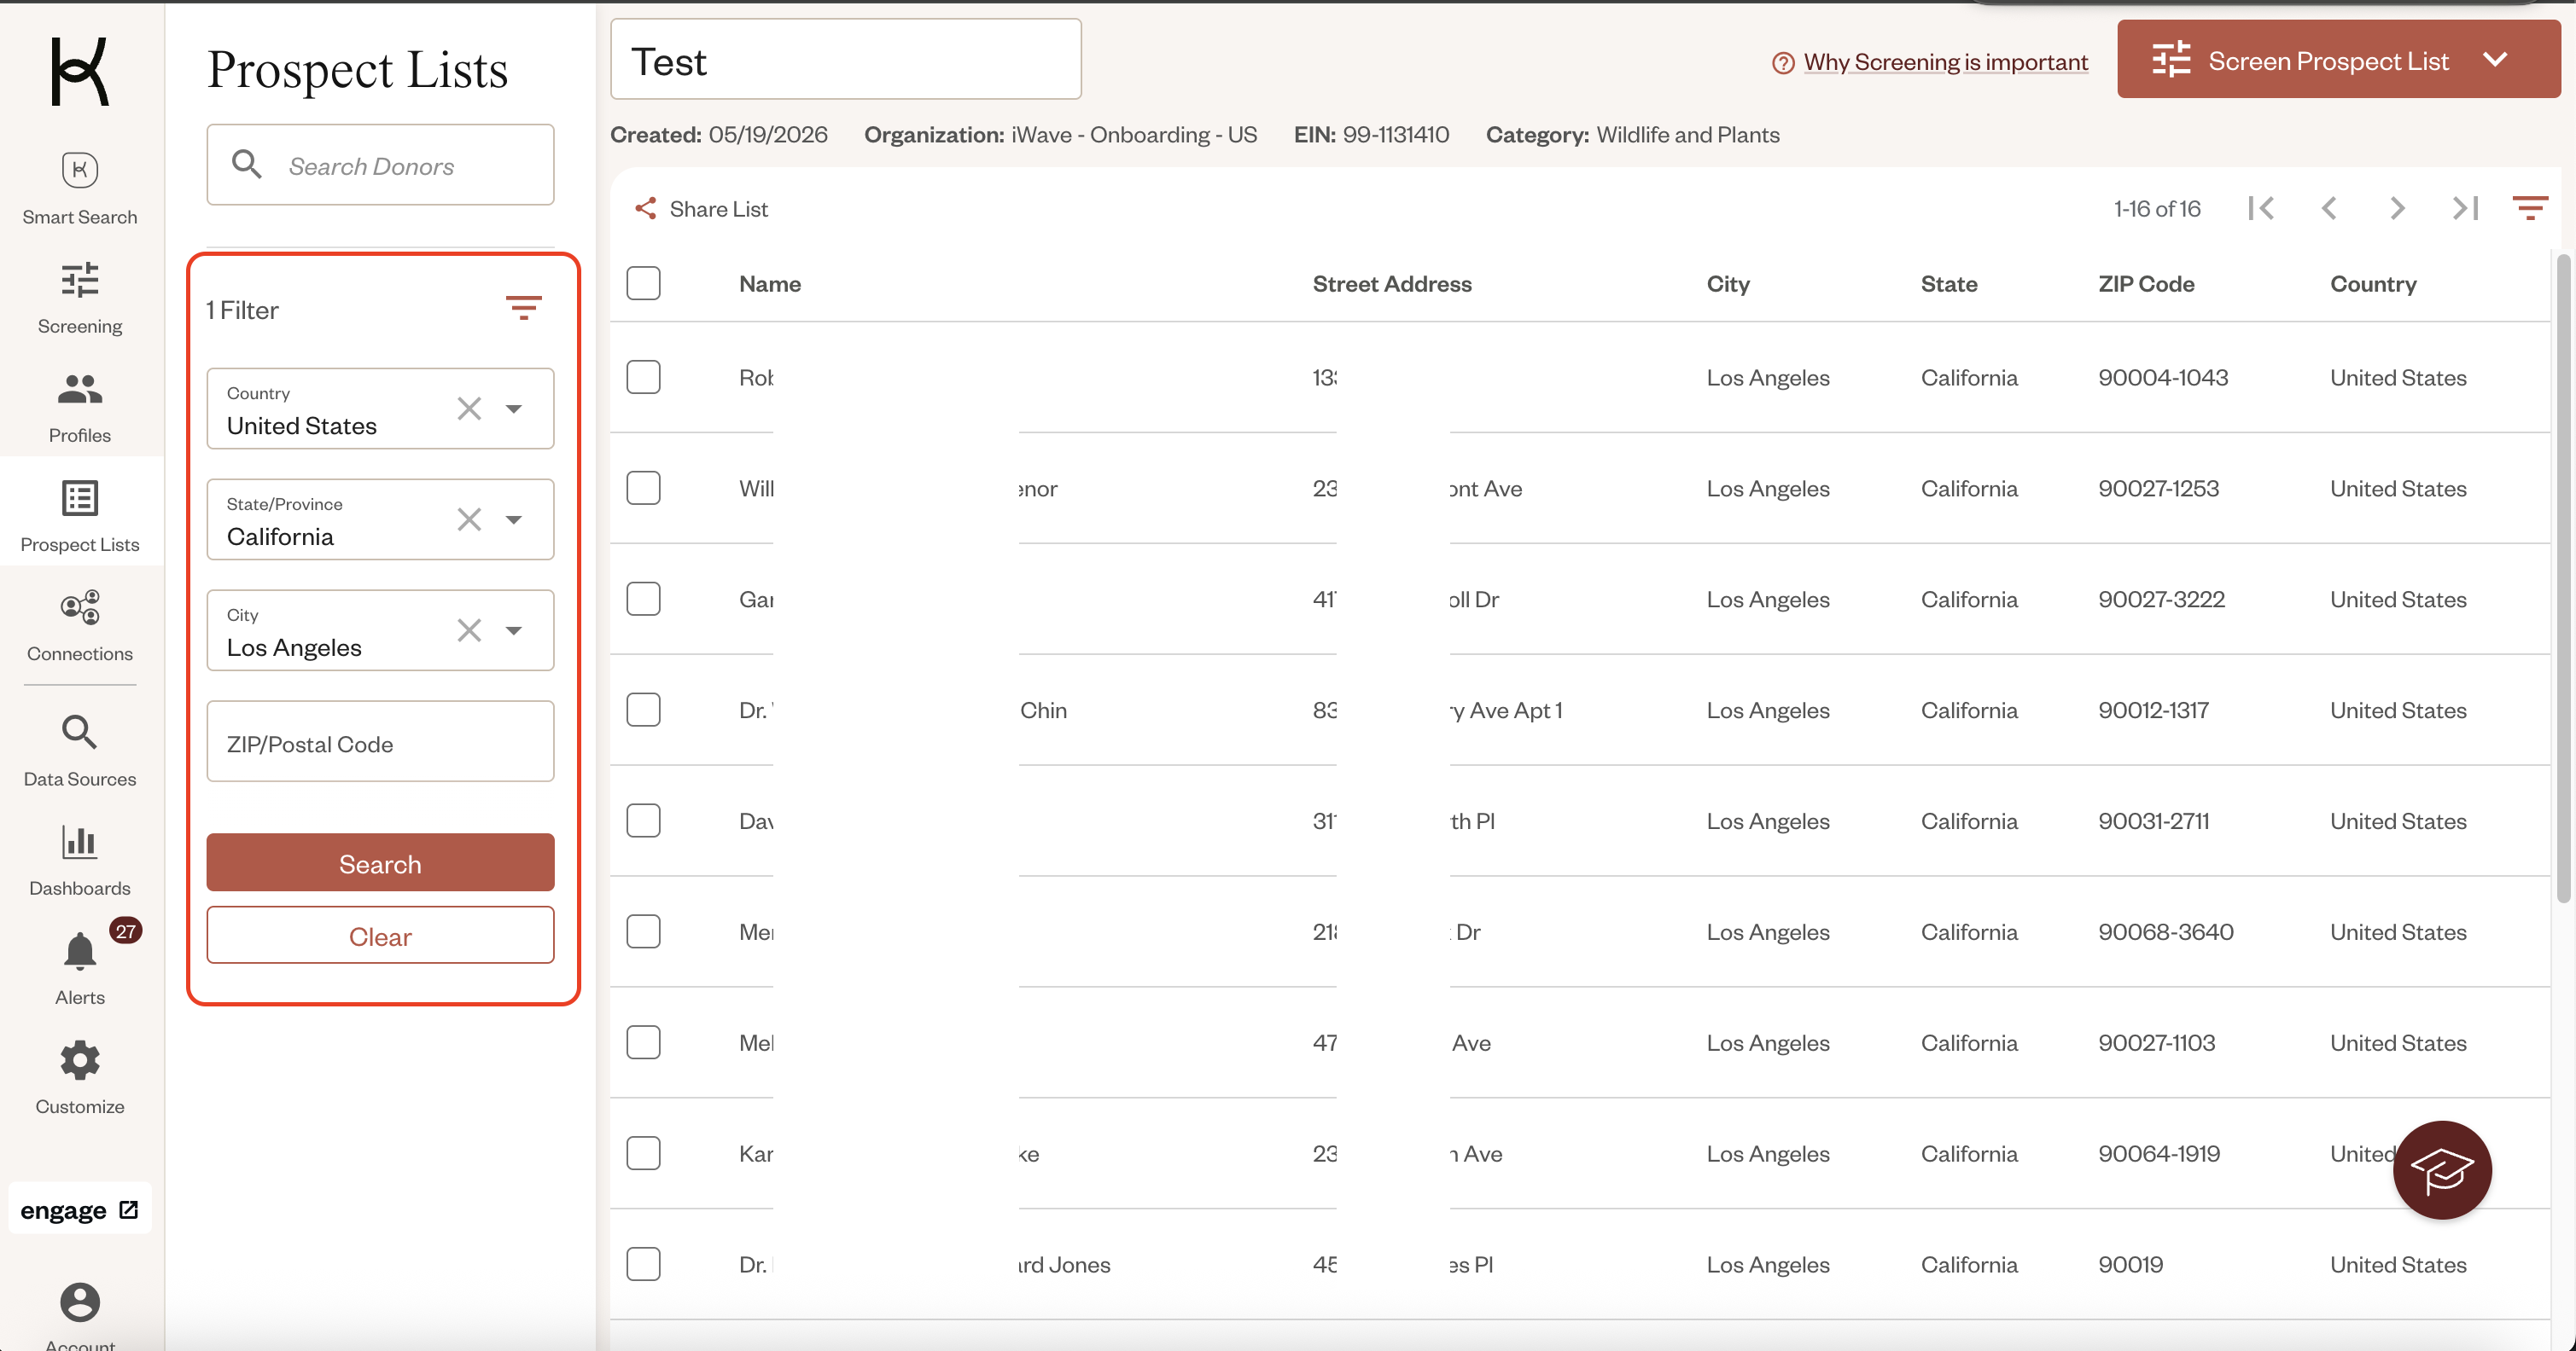Viewport: 2576px width, 1351px height.
Task: Click the vertical scrollbar of the table
Action: (x=2563, y=580)
